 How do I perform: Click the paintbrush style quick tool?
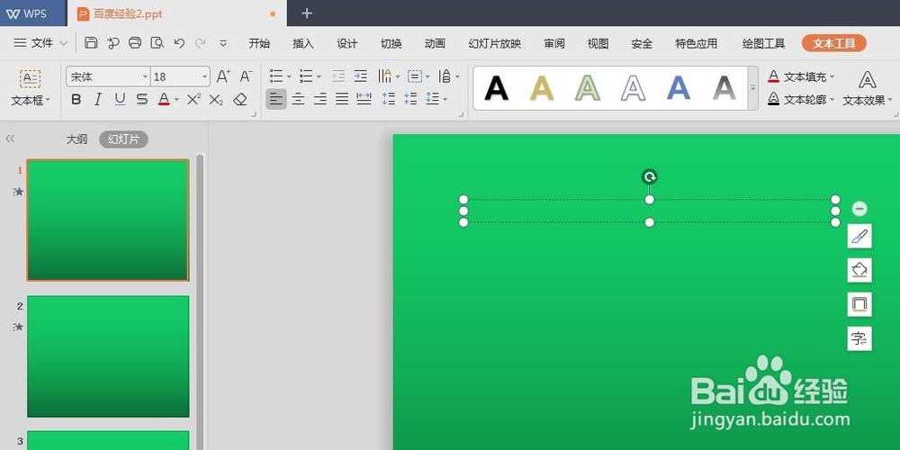point(859,236)
